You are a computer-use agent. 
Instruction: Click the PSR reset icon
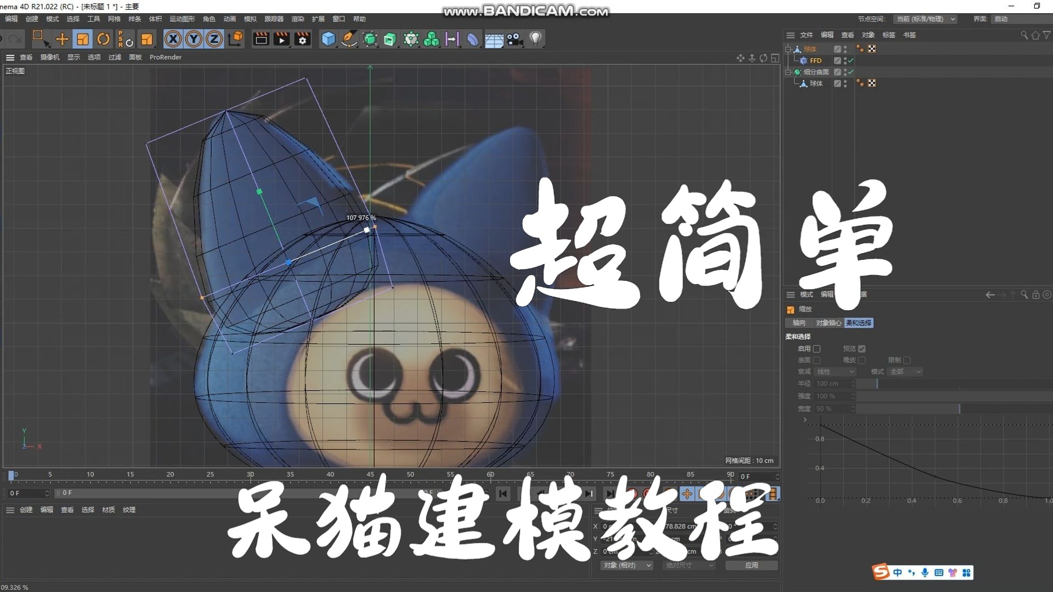(125, 39)
